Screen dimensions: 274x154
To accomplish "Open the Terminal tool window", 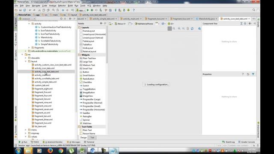I will (x=89, y=142).
